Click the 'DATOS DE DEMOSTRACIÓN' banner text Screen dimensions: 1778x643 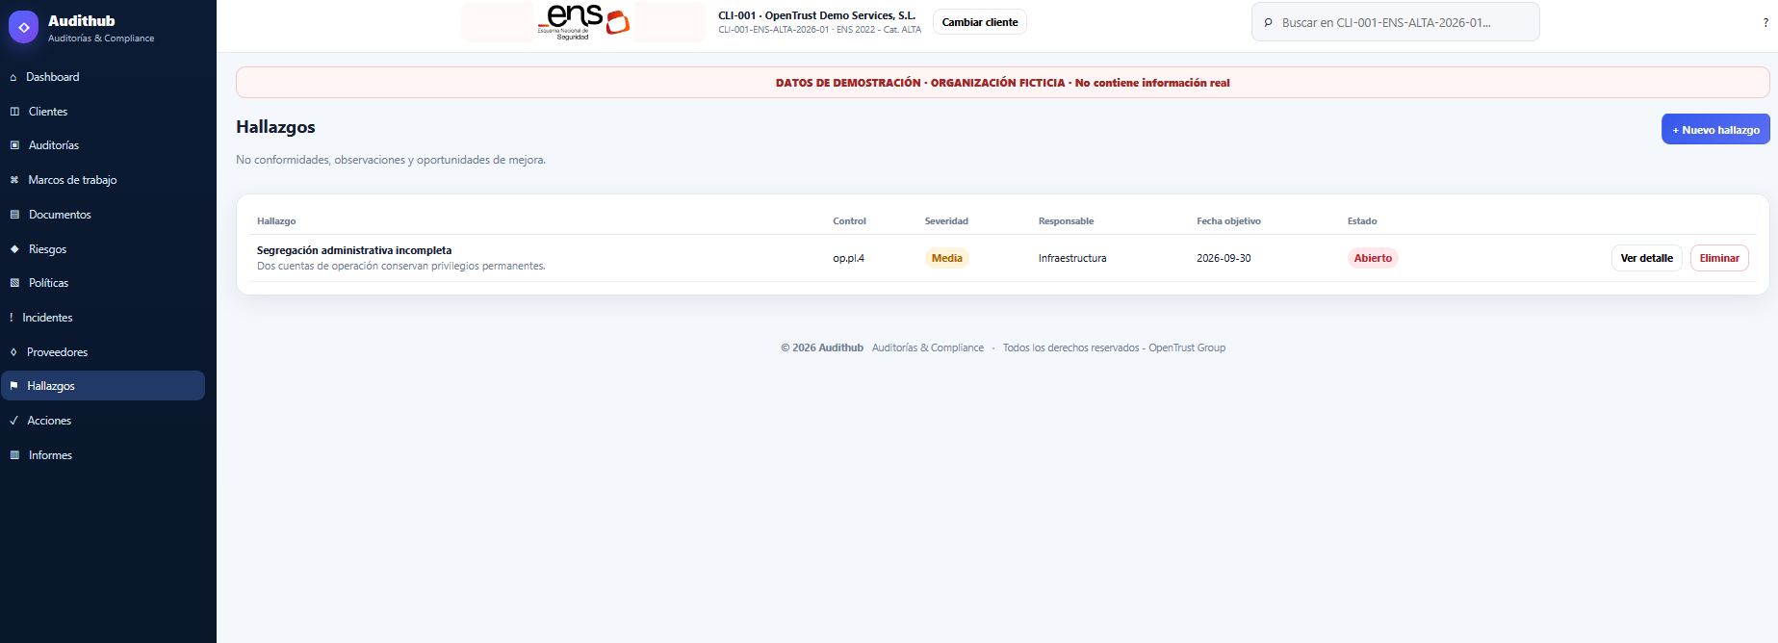pos(848,83)
